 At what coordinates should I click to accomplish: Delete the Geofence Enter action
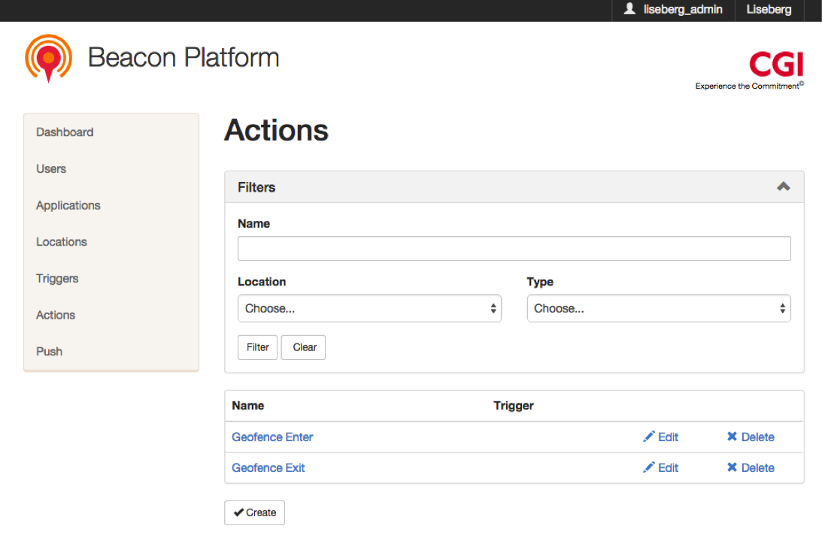(x=751, y=437)
